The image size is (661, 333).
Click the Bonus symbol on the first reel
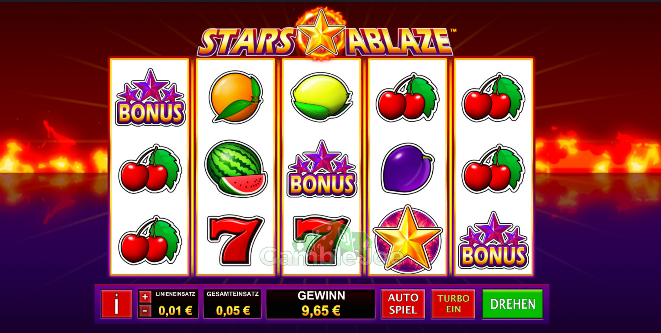[150, 98]
